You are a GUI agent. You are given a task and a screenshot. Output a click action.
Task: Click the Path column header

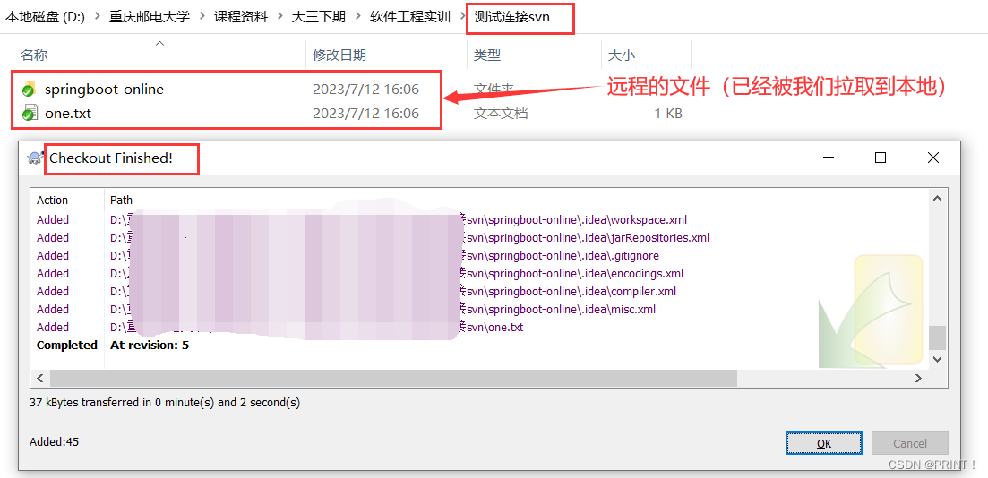pyautogui.click(x=122, y=201)
